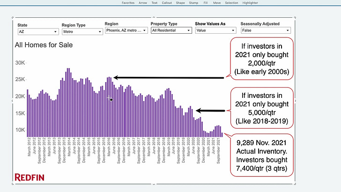
Task: Select the '9,289 Nov. 2021' callout box
Action: [x=262, y=155]
